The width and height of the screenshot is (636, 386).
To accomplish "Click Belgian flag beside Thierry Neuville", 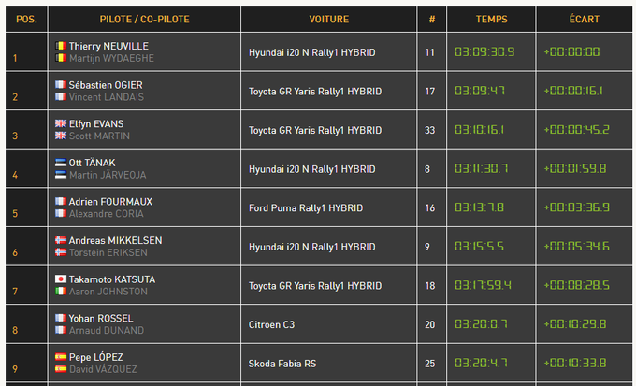I will click(61, 46).
